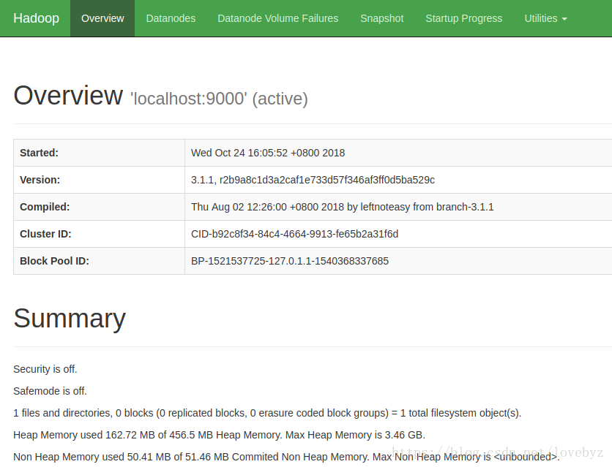This screenshot has width=612, height=467.
Task: Open the Datanodes tab
Action: tap(171, 18)
